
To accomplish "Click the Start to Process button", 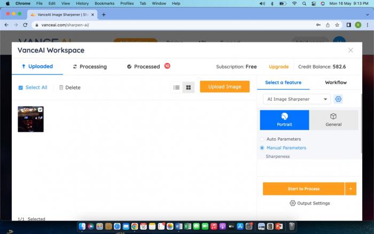I will pyautogui.click(x=303, y=189).
